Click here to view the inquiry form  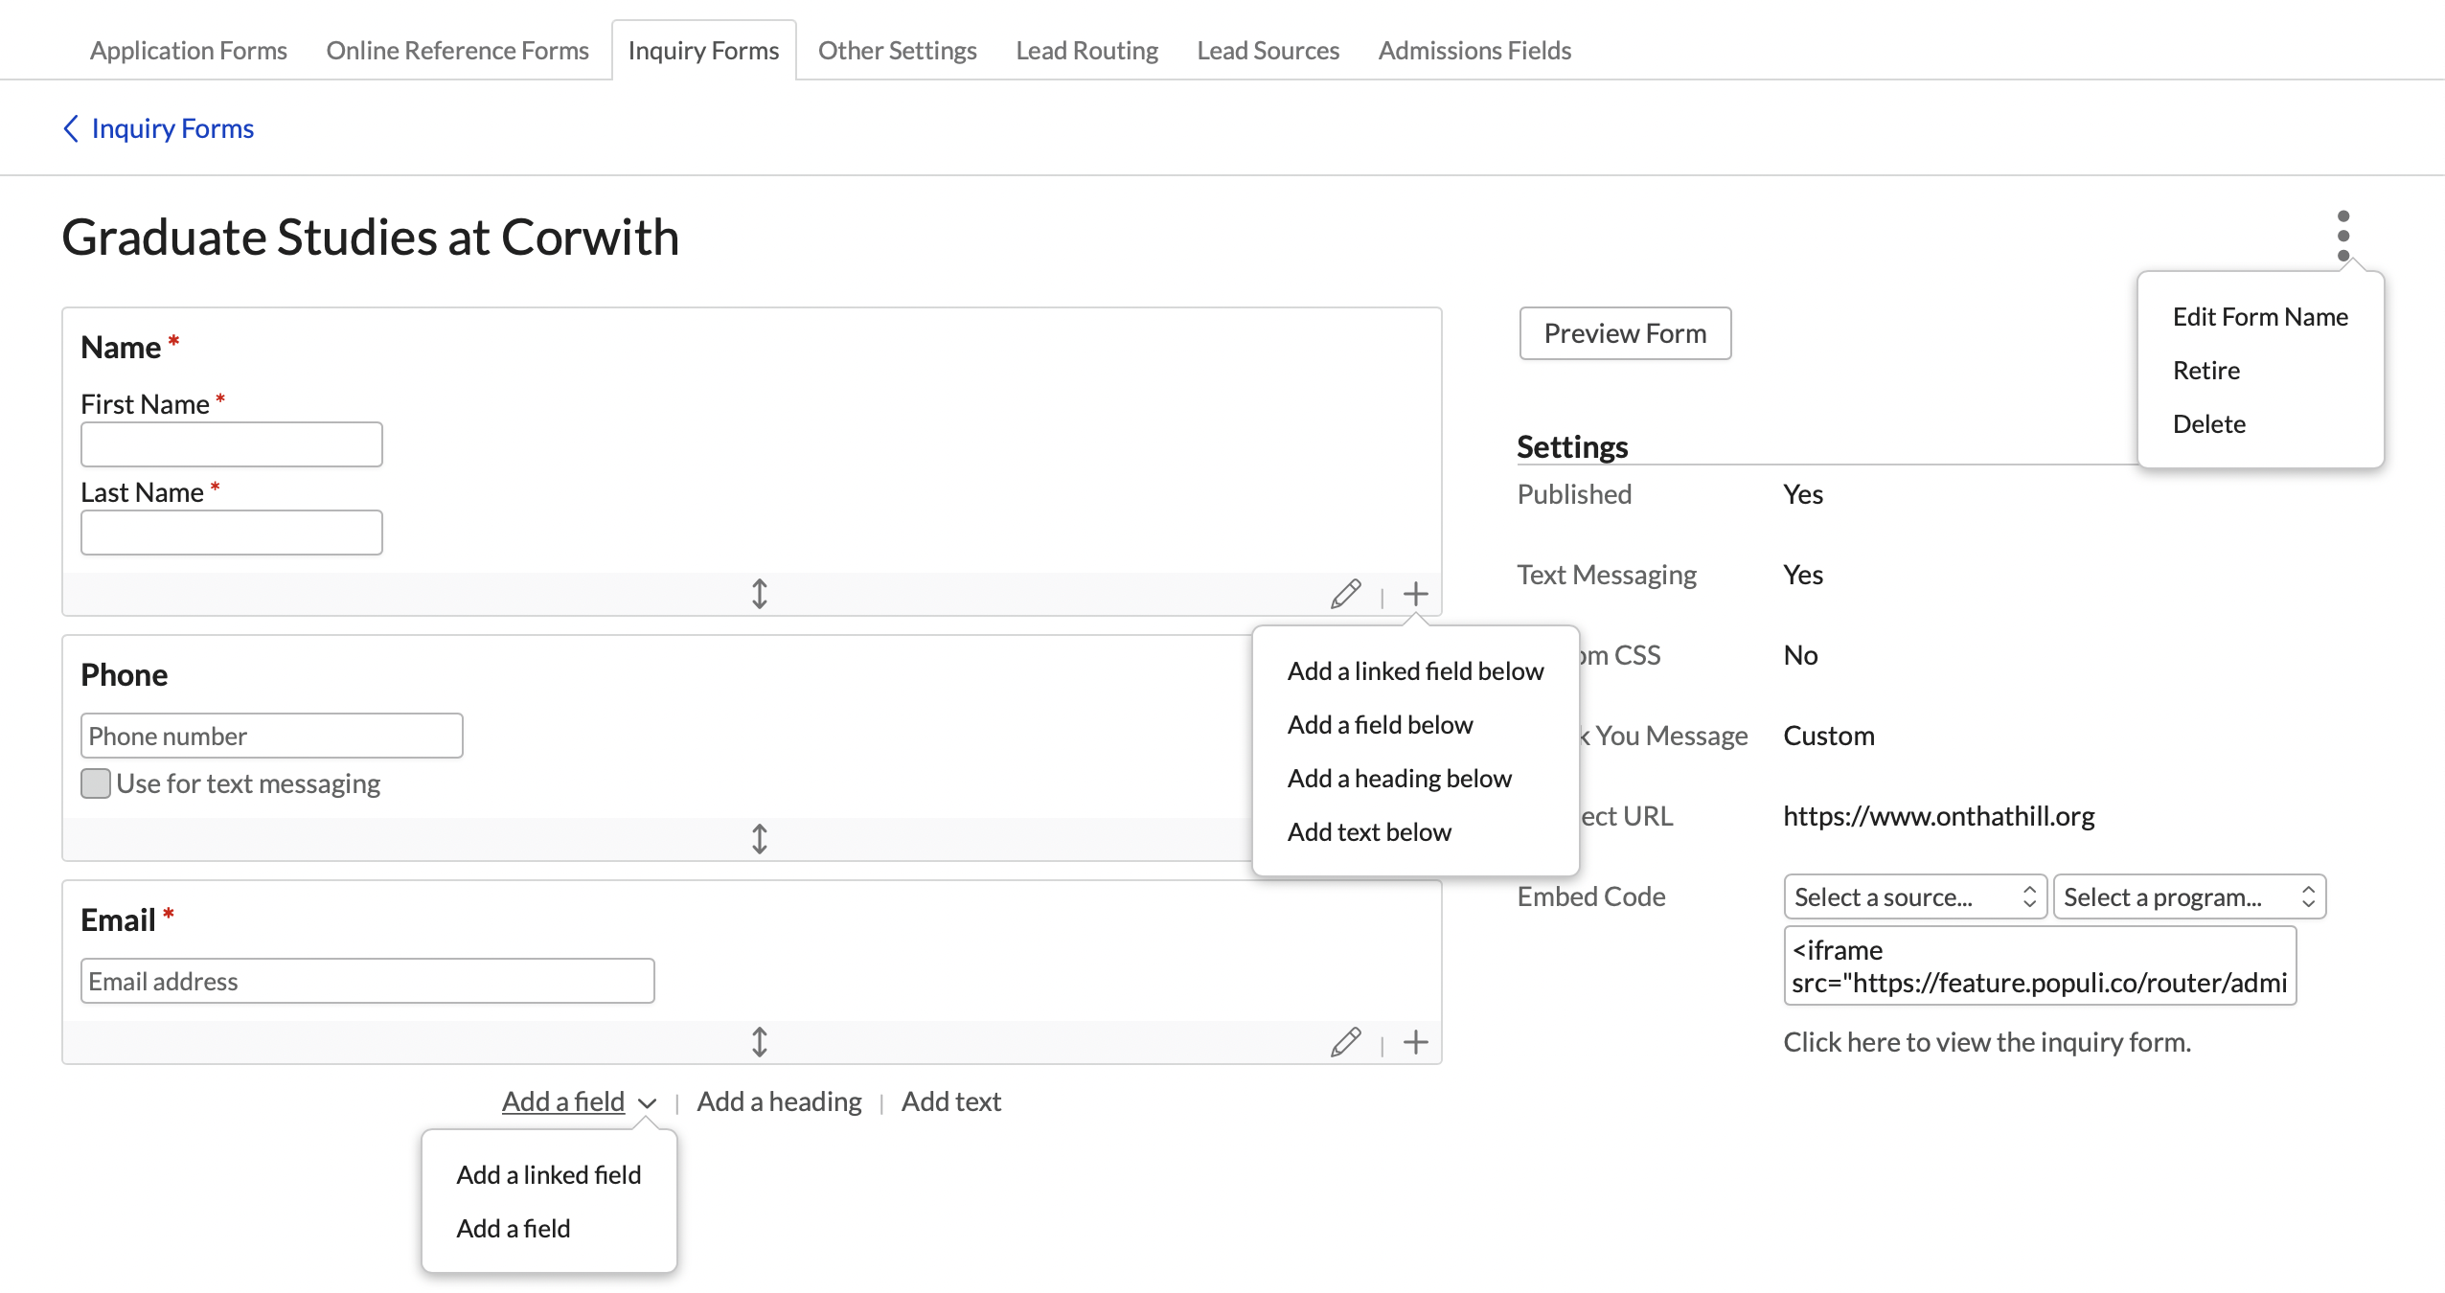(1986, 1042)
